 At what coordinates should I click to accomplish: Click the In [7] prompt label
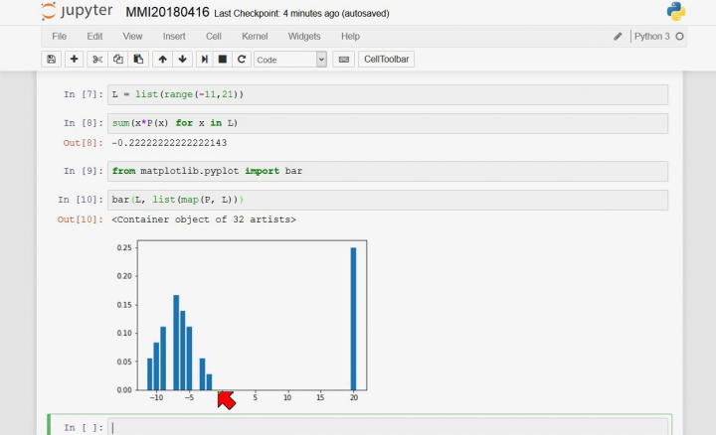[84, 94]
